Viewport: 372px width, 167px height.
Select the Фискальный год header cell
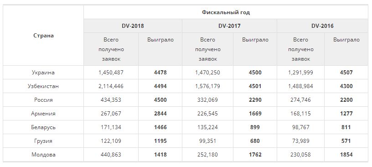click(226, 12)
